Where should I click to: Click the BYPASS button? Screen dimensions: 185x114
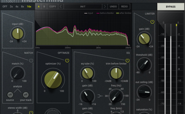[x=171, y=7]
